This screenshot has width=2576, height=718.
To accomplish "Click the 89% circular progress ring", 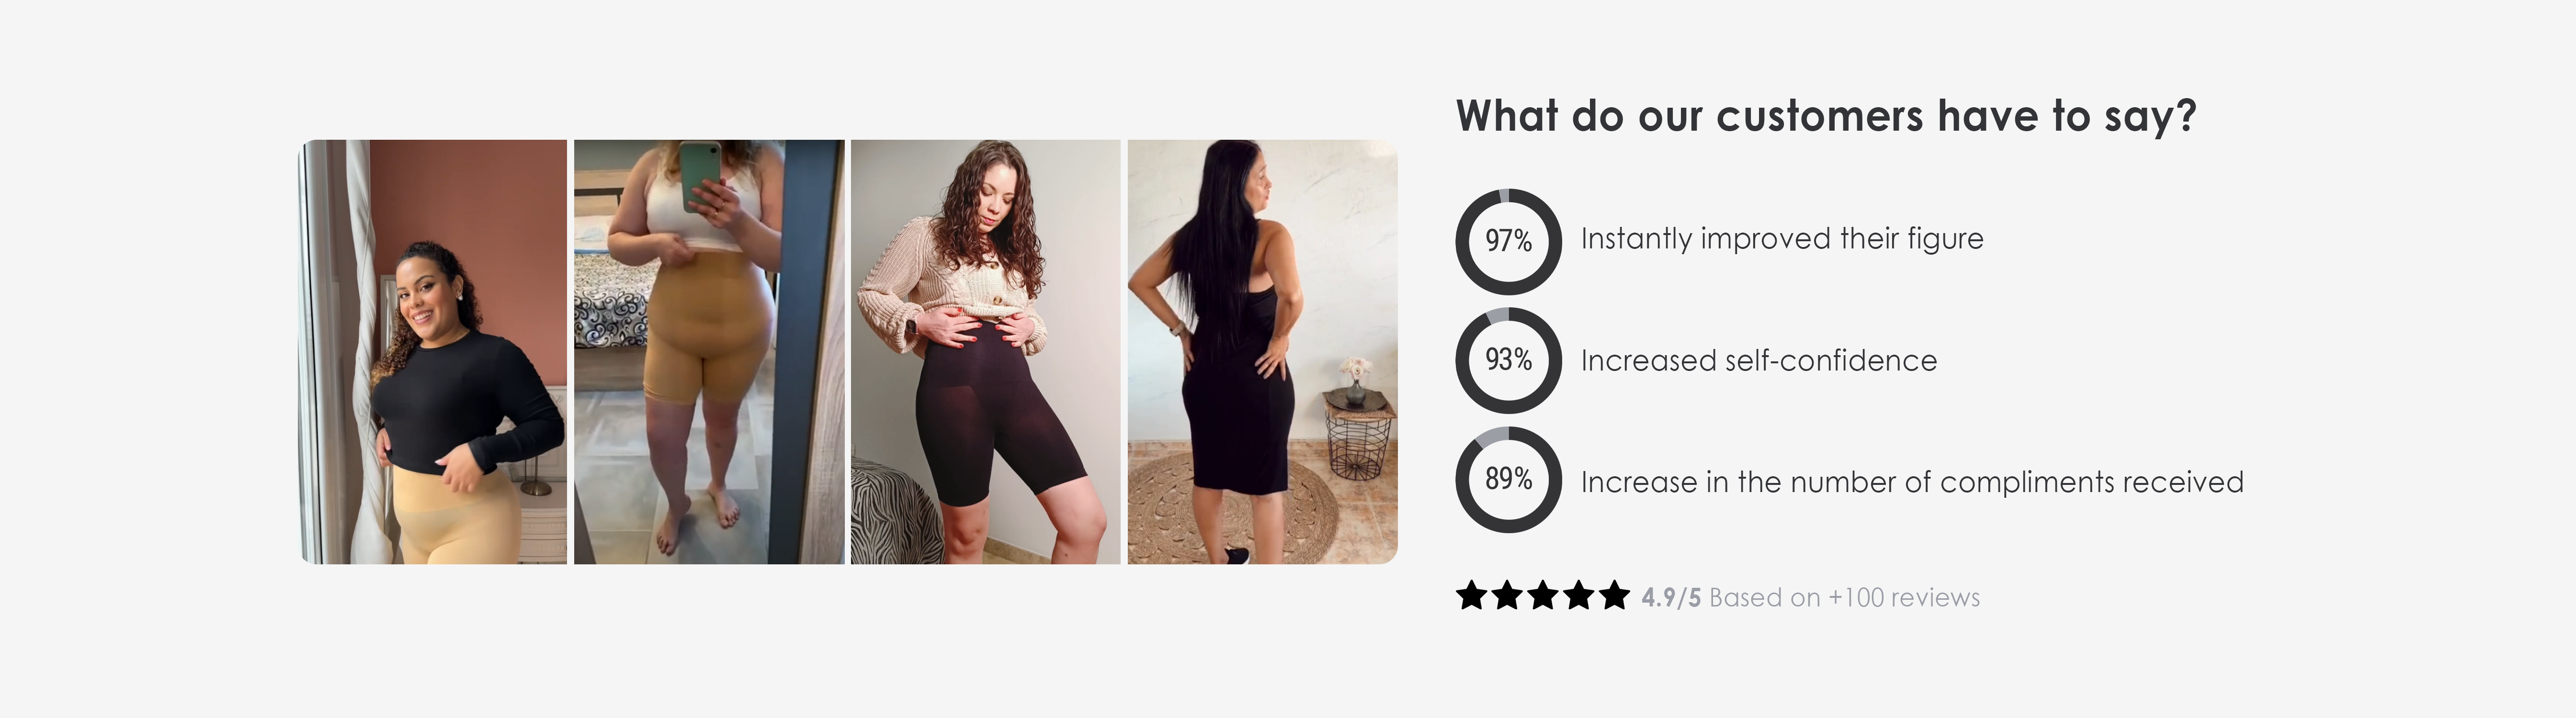I will 1508,480.
